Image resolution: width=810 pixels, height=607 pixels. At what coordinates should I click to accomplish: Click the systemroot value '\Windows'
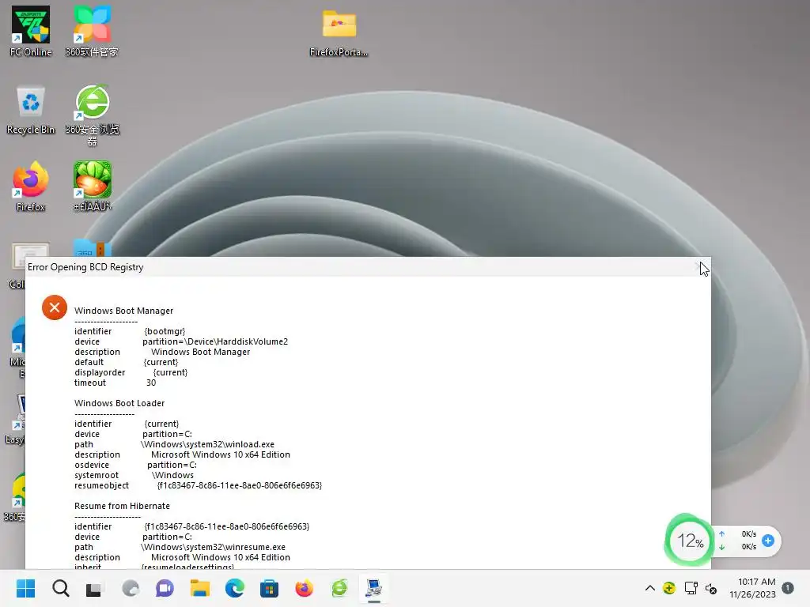point(173,475)
